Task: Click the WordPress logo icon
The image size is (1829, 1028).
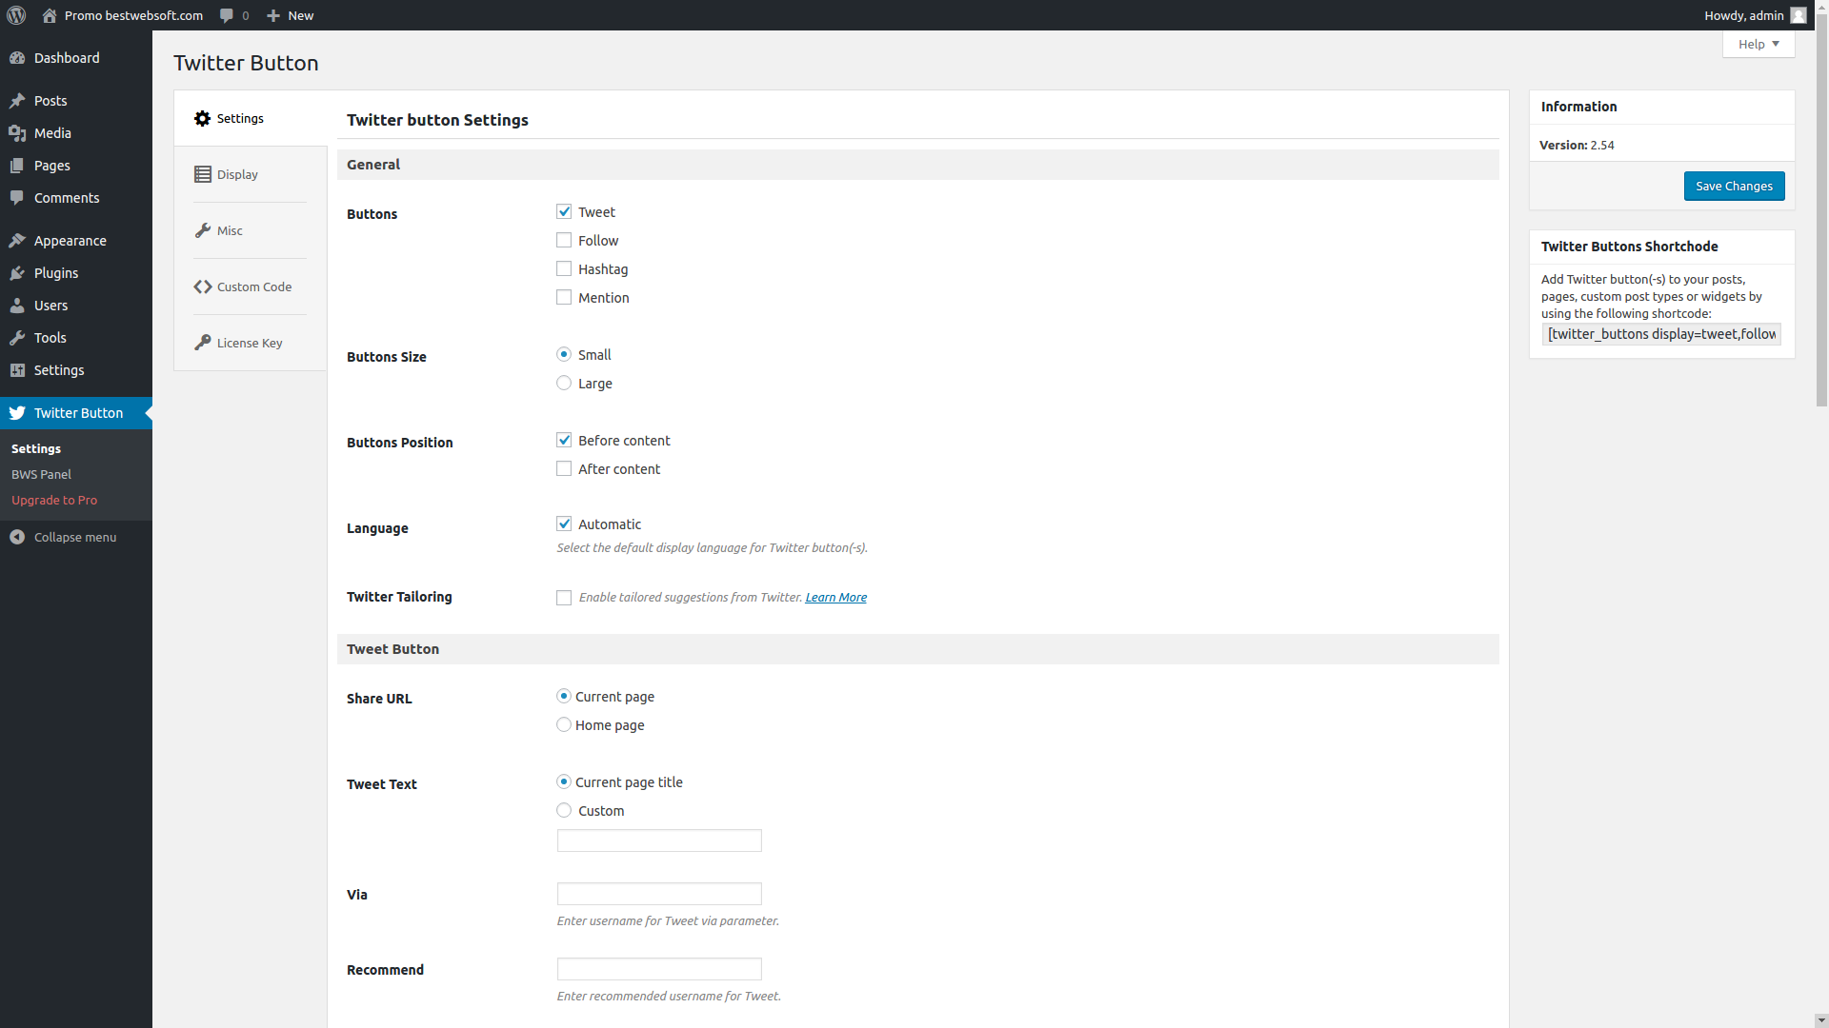Action: [16, 15]
